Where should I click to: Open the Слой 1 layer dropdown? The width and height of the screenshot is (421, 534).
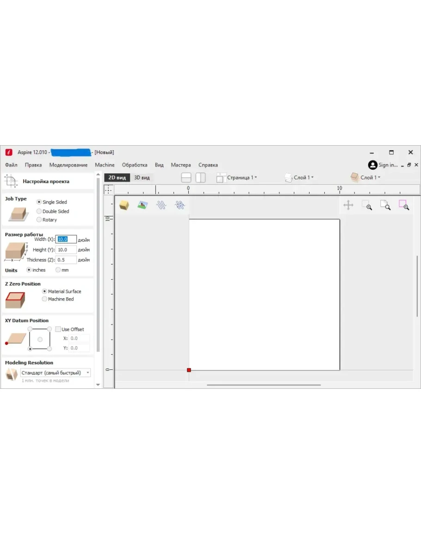click(303, 178)
